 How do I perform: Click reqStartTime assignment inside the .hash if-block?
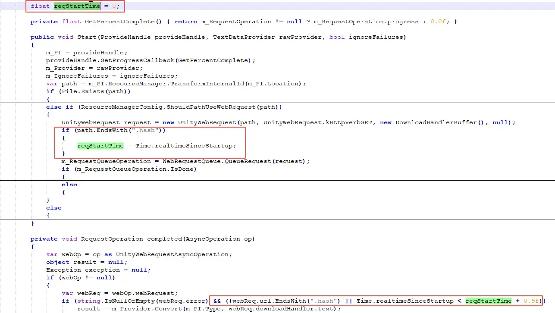tap(100, 146)
